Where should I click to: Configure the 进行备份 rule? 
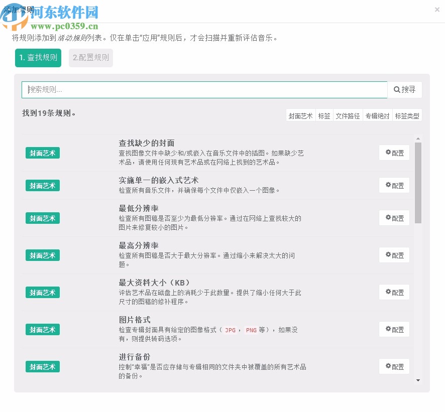pyautogui.click(x=394, y=367)
